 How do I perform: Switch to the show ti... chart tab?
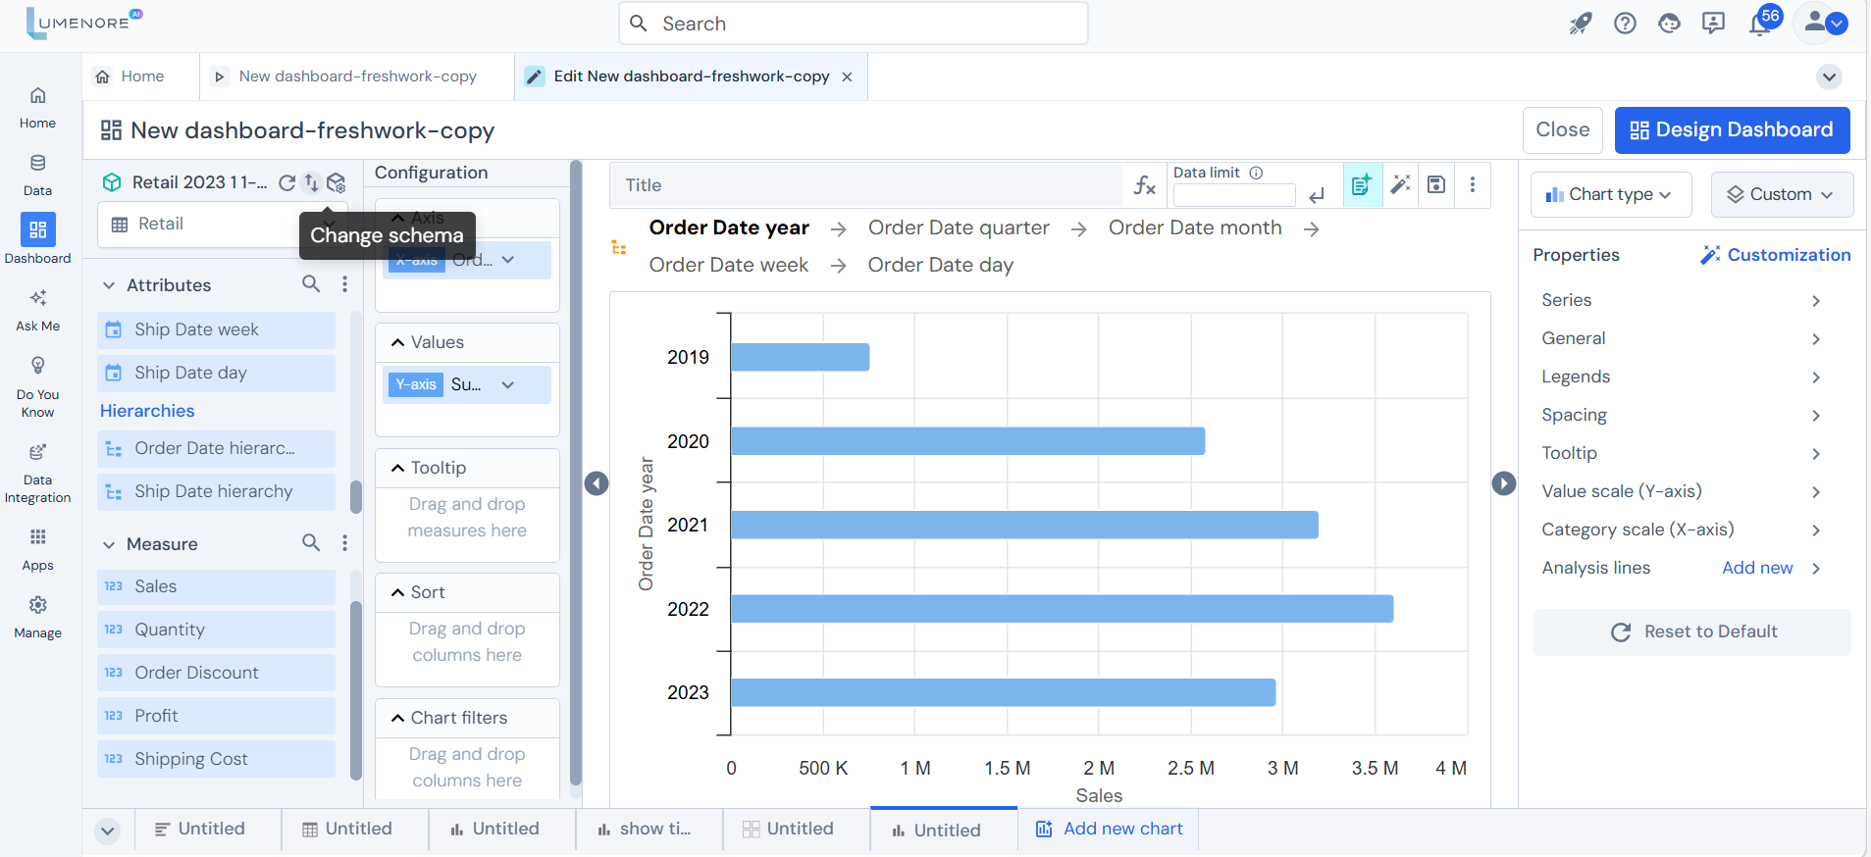pos(650,830)
